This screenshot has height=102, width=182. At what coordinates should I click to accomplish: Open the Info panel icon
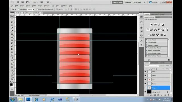pyautogui.click(x=141, y=35)
